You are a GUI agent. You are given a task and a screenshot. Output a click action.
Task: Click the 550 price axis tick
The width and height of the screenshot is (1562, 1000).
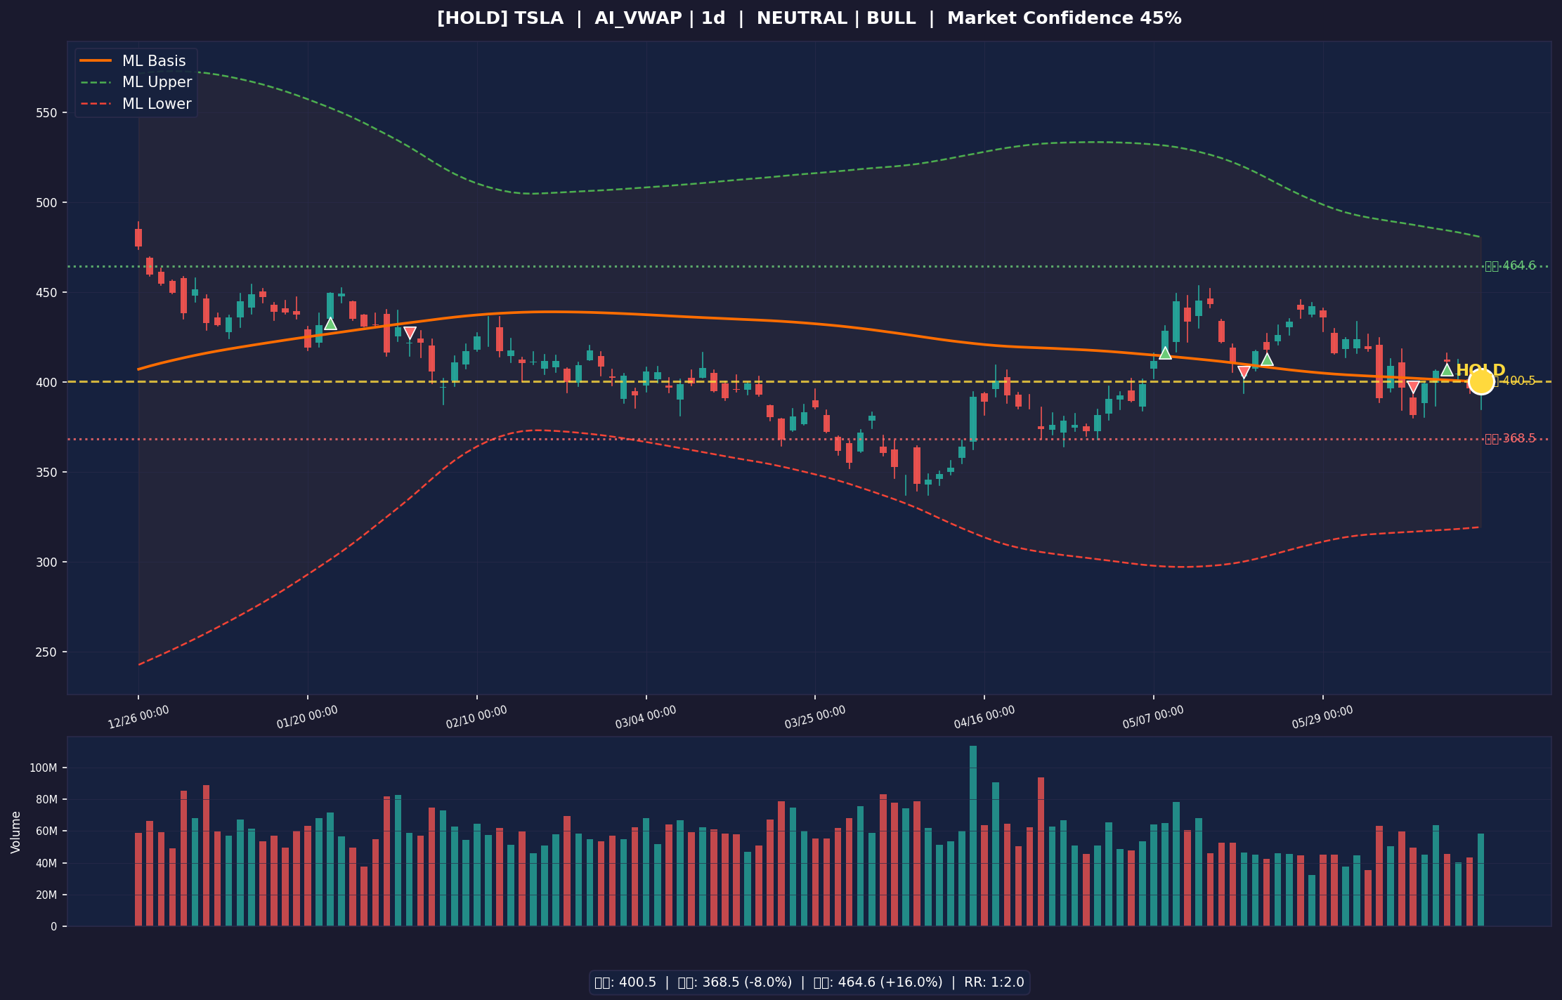click(x=46, y=113)
